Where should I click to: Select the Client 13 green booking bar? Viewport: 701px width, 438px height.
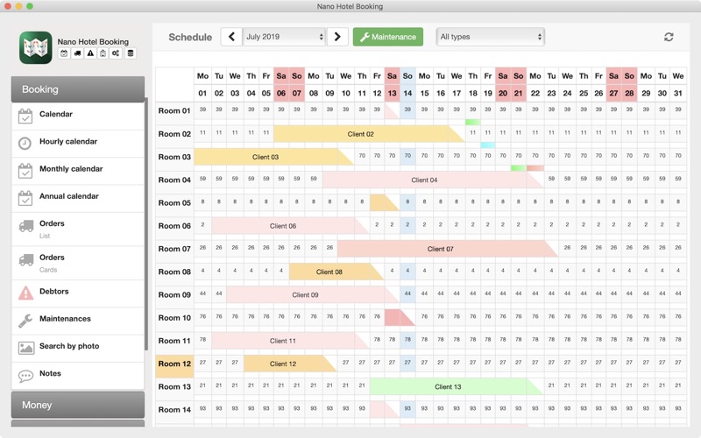[449, 386]
